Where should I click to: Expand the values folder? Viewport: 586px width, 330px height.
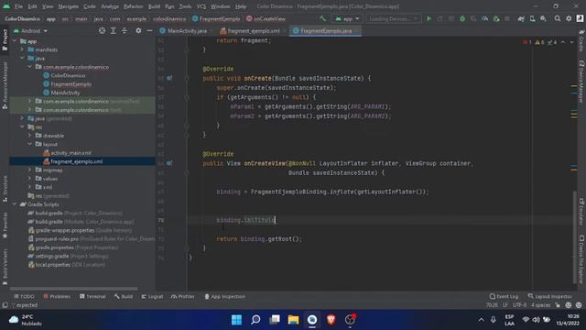click(x=29, y=179)
